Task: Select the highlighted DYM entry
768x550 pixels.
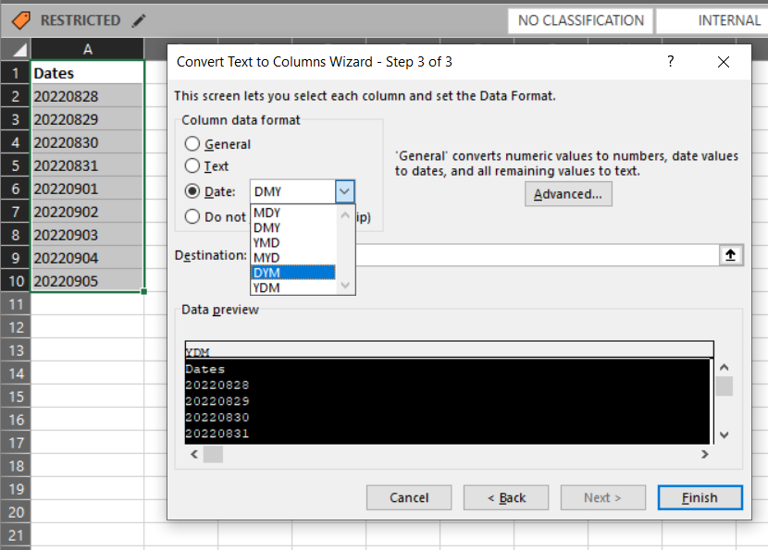Action: [293, 273]
